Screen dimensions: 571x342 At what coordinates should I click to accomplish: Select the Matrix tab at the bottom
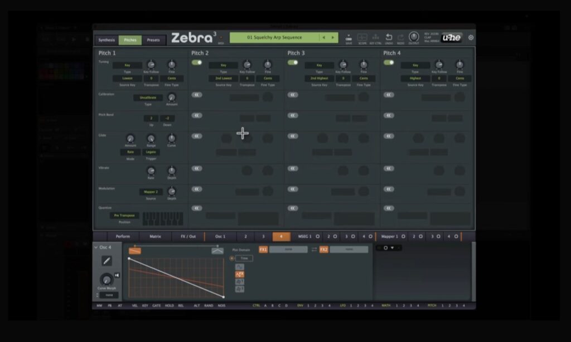coord(155,236)
